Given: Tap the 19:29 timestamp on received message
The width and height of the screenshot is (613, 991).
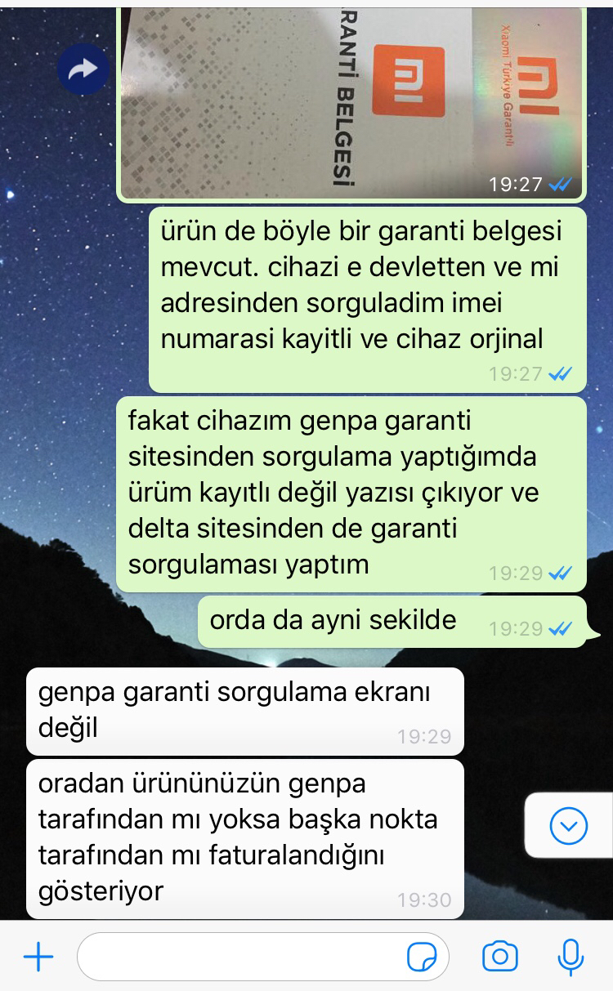Looking at the screenshot, I should pyautogui.click(x=424, y=736).
